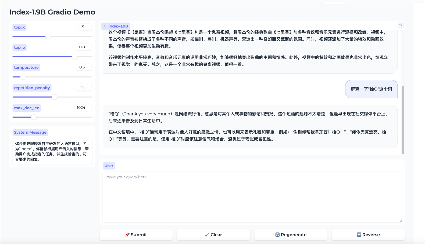The height and width of the screenshot is (244, 425).
Task: Focus the max_dec_len value box showing 1024
Action: click(x=83, y=107)
